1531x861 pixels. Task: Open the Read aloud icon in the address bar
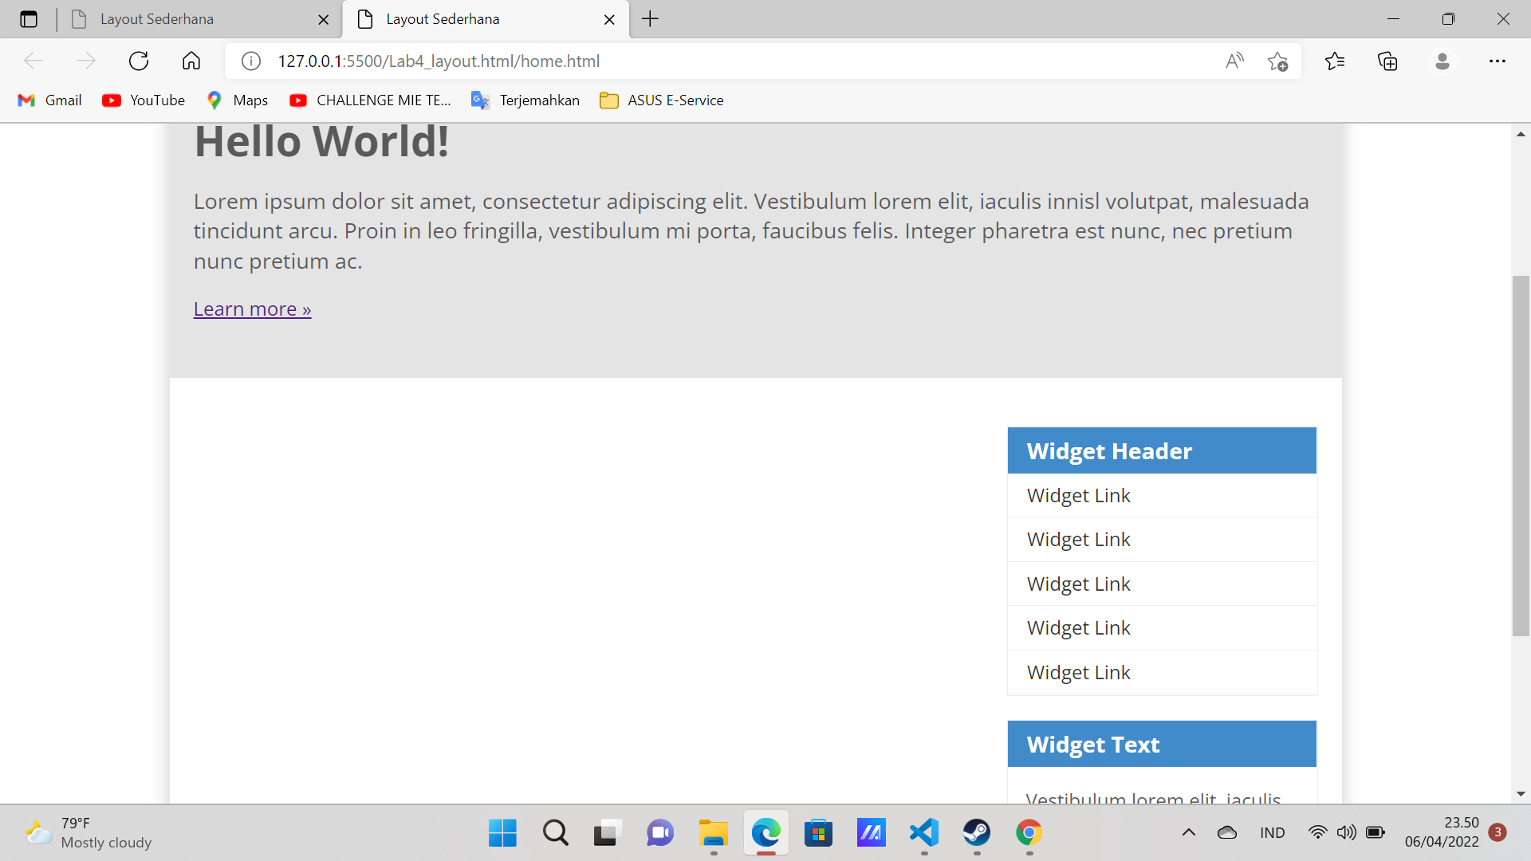pyautogui.click(x=1234, y=61)
